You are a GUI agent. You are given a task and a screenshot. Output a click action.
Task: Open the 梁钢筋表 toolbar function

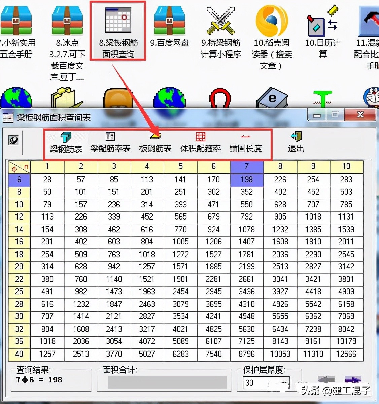click(66, 141)
